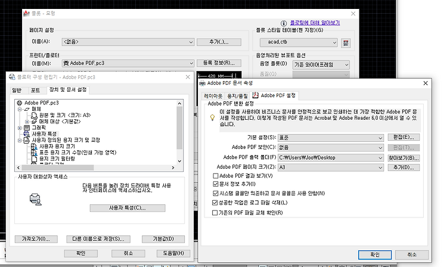447x267 pixels.
Task: Click the 기본값(D) button
Action: coord(163,239)
